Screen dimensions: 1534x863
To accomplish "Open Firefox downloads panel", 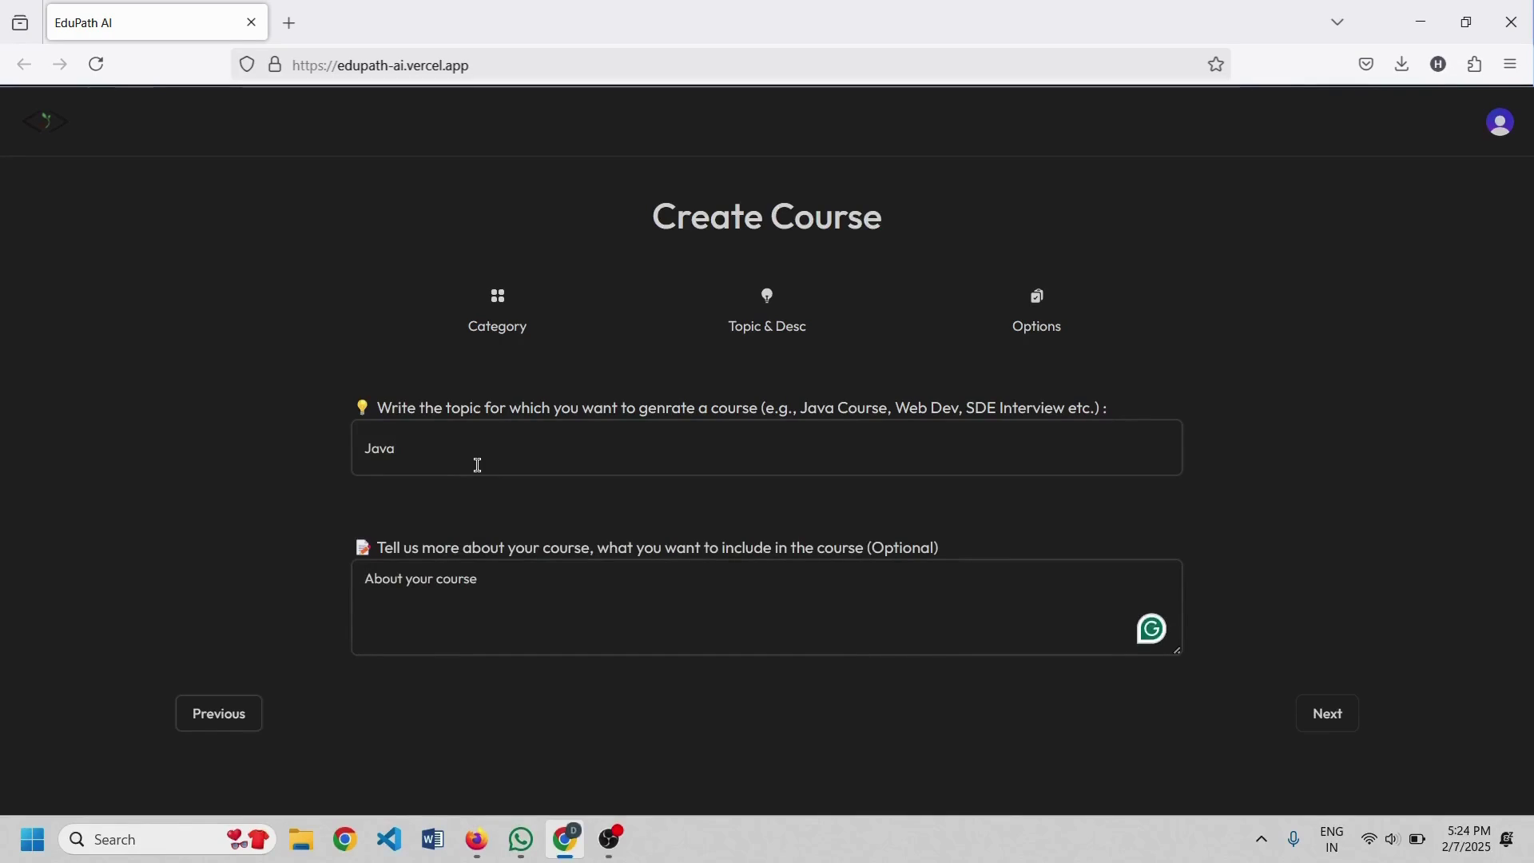I will [x=1402, y=65].
